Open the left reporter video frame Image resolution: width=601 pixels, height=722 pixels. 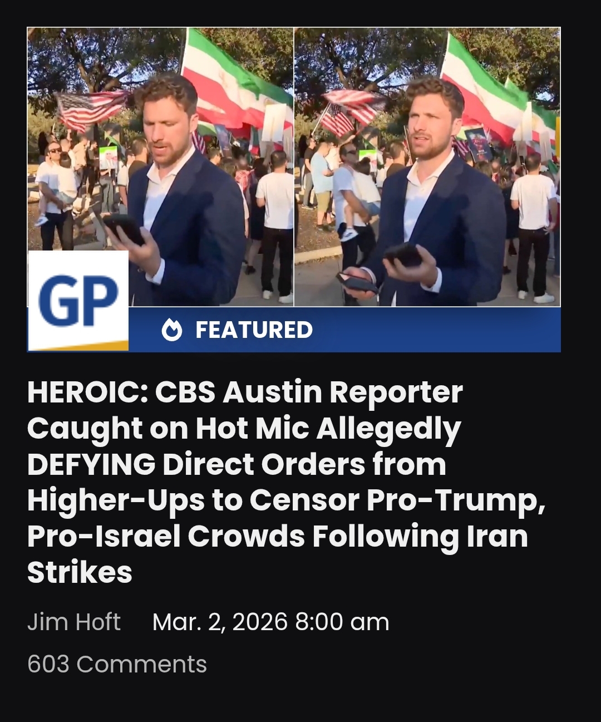tap(160, 167)
